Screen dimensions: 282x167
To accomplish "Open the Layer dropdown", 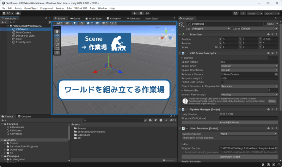I will 259,29.
